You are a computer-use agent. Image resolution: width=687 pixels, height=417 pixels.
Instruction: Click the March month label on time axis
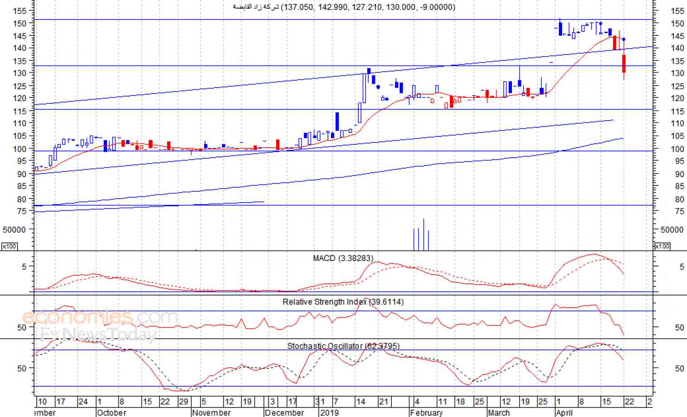(x=499, y=412)
